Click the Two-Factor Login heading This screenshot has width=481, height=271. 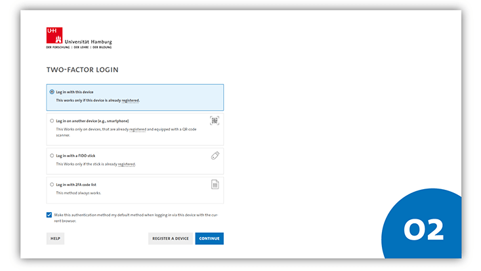(82, 69)
